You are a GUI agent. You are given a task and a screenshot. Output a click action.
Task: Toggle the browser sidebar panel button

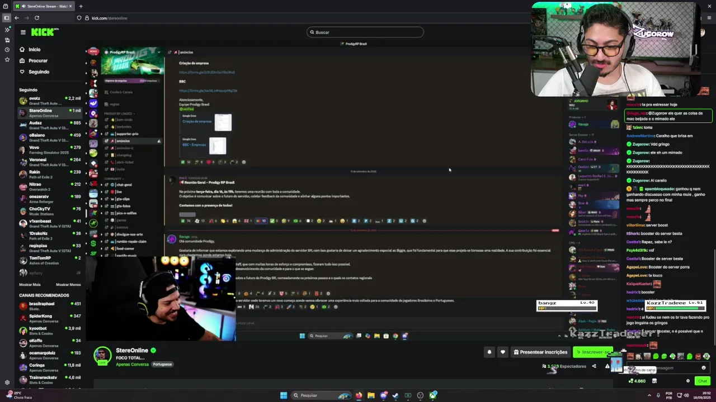pyautogui.click(x=7, y=18)
